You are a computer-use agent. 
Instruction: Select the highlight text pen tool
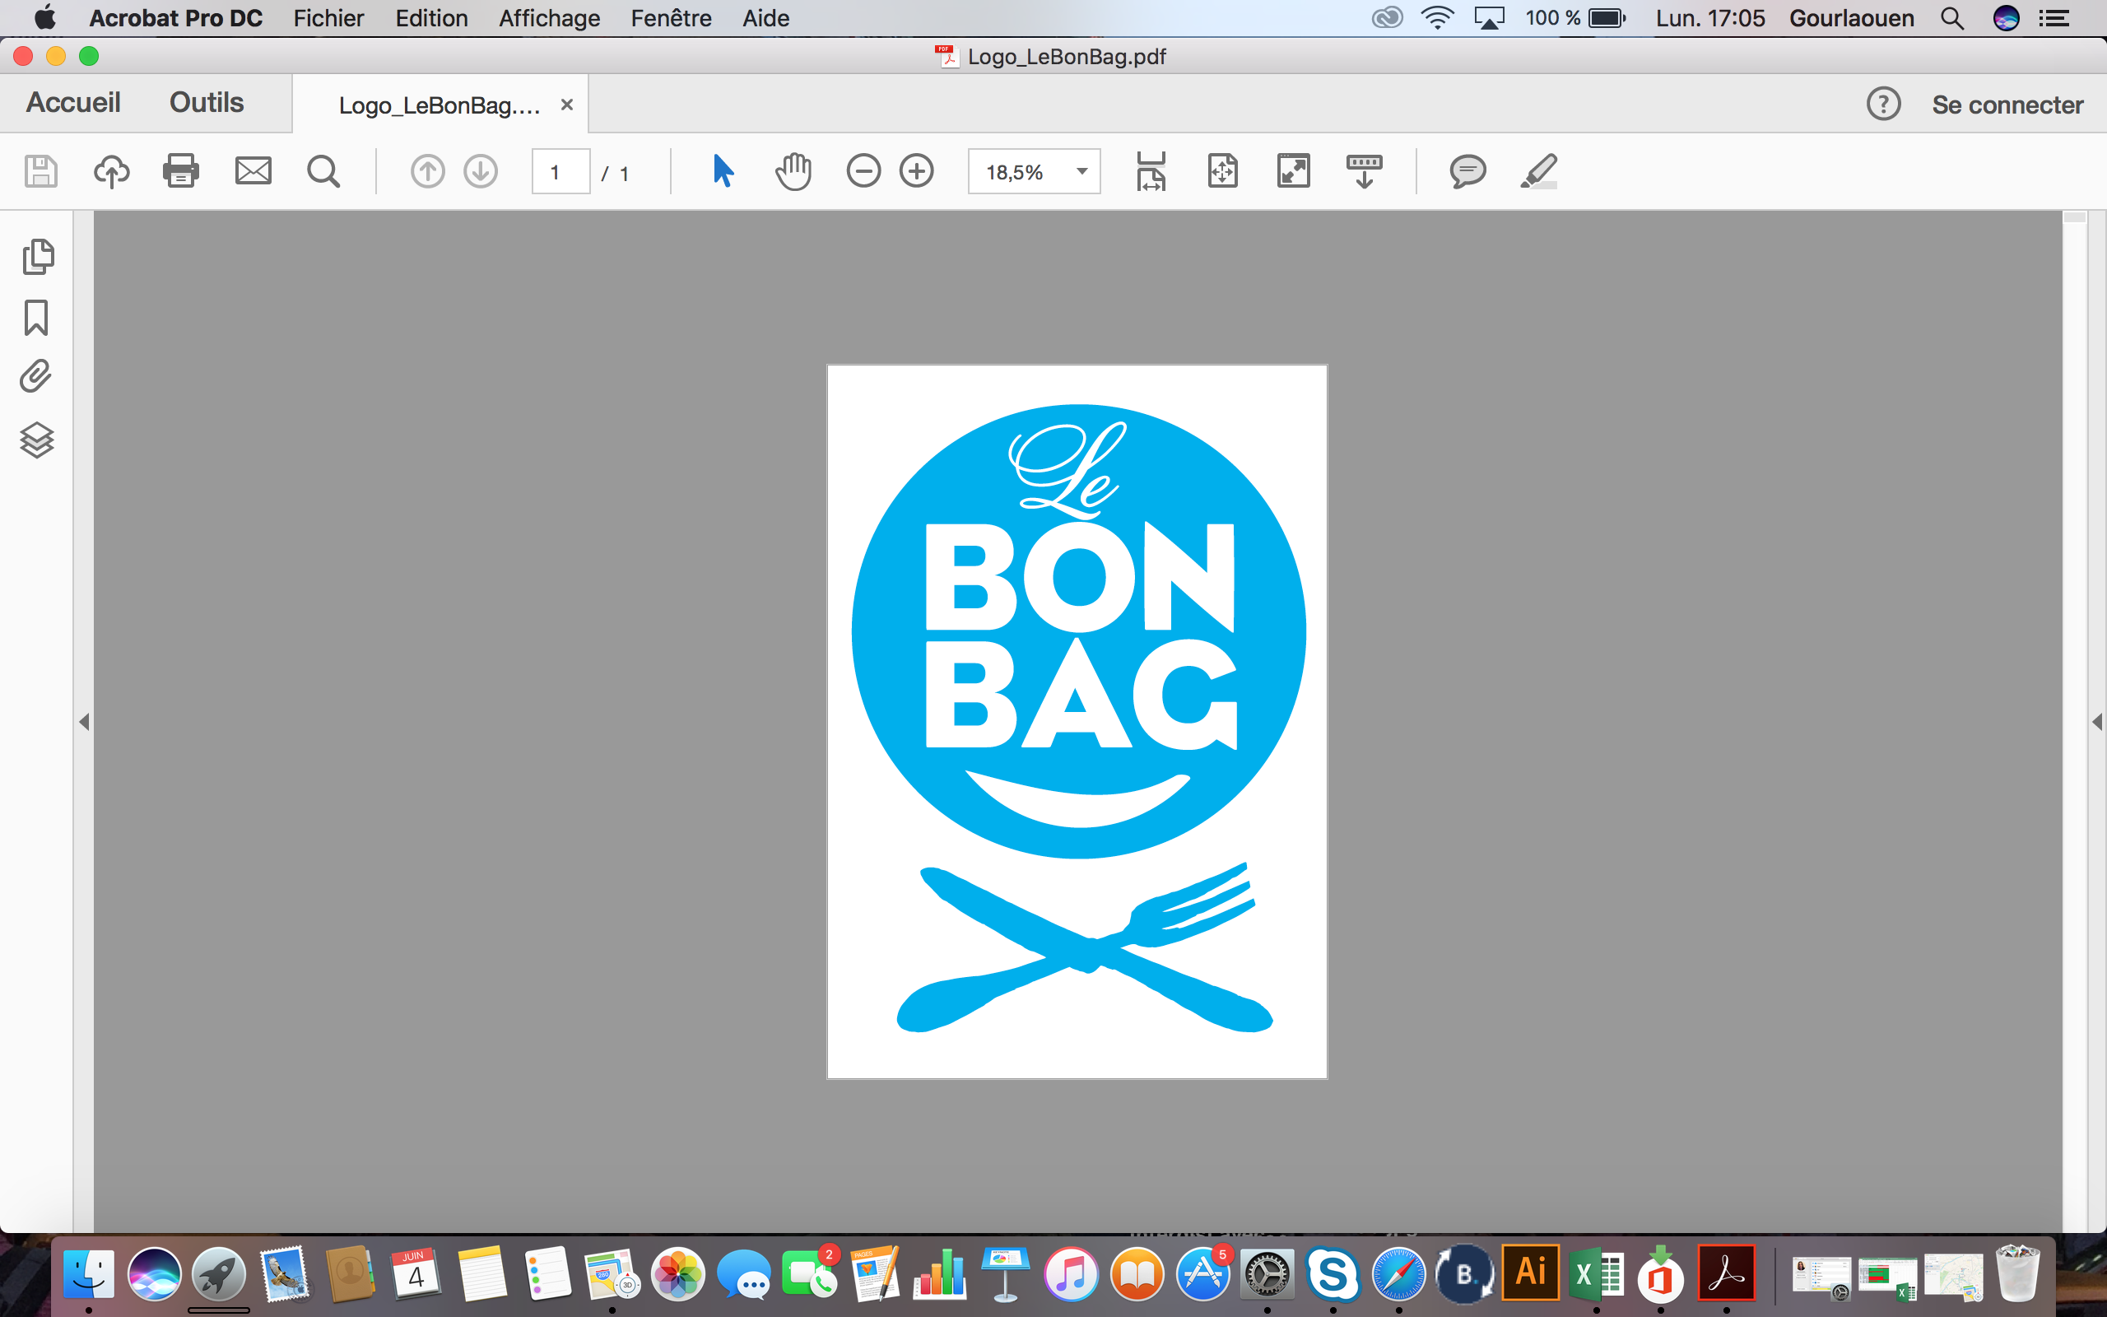tap(1537, 170)
